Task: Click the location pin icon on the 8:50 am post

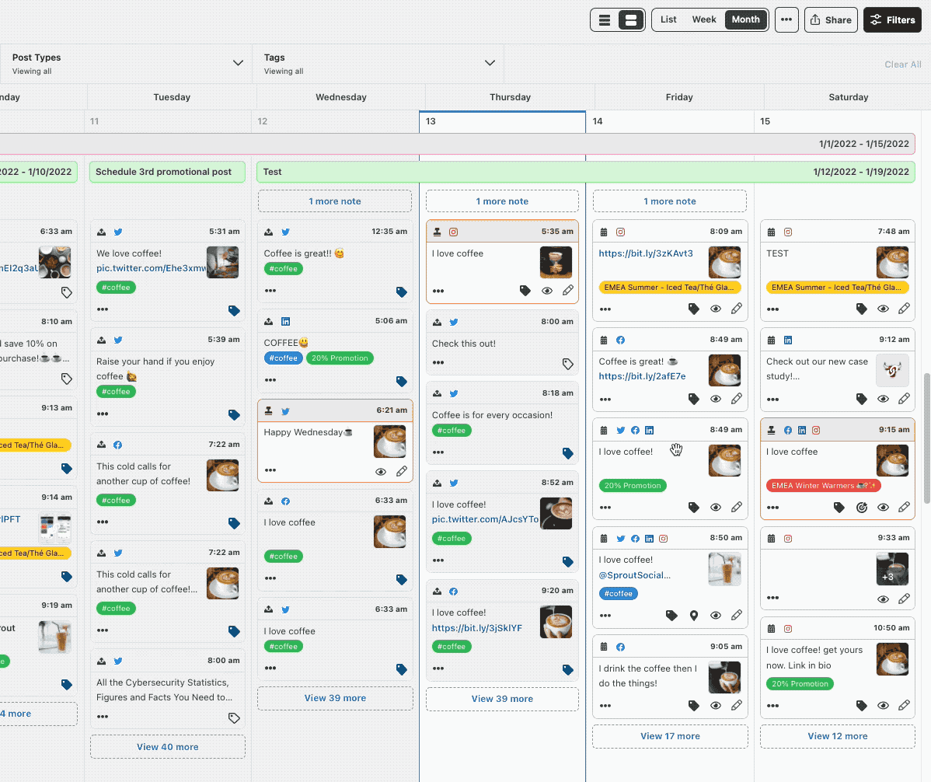Action: (694, 615)
